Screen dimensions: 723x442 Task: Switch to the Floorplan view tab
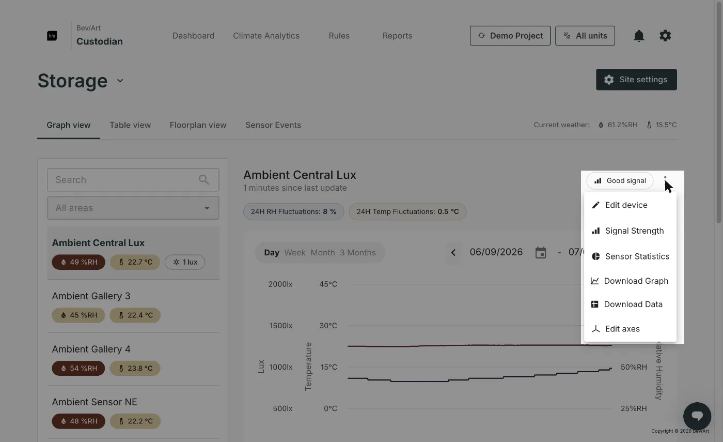198,125
